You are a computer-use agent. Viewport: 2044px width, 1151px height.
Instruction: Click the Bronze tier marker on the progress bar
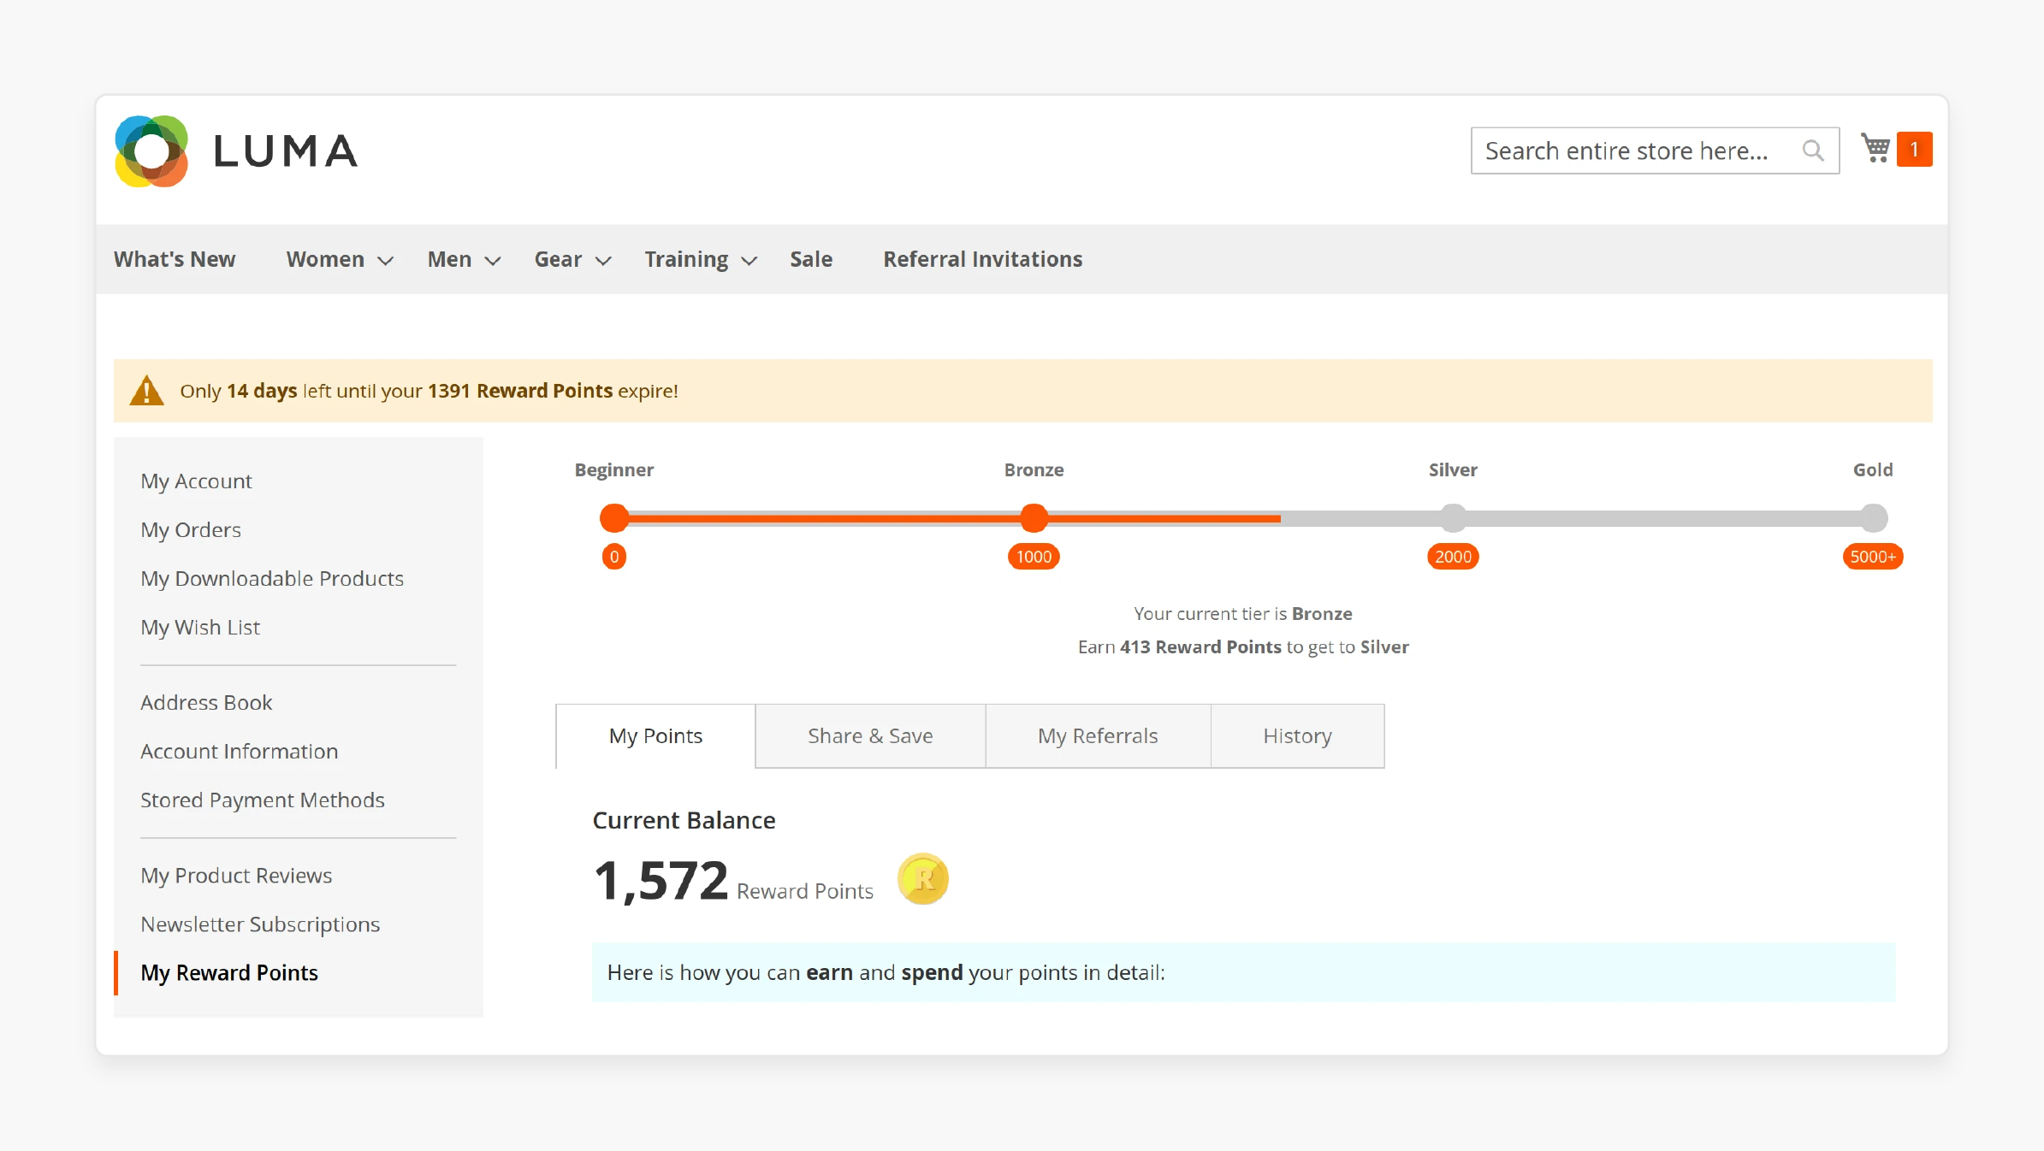[1034, 517]
